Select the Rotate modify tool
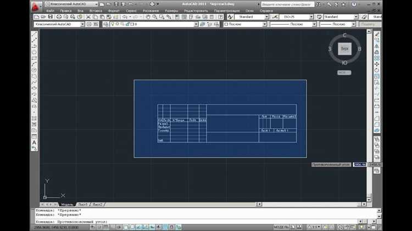 (x=377, y=70)
